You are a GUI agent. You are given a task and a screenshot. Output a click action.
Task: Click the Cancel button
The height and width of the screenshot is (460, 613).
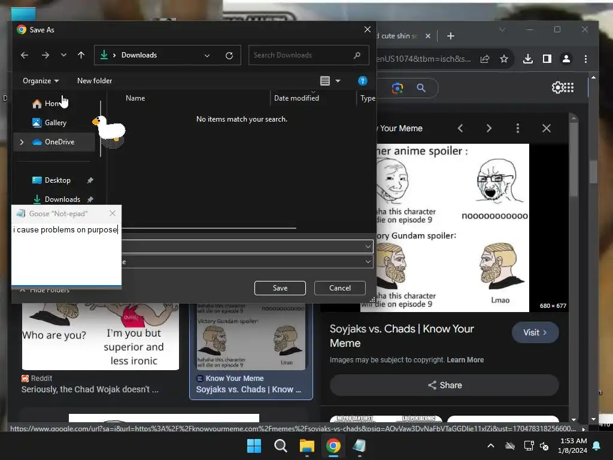340,288
